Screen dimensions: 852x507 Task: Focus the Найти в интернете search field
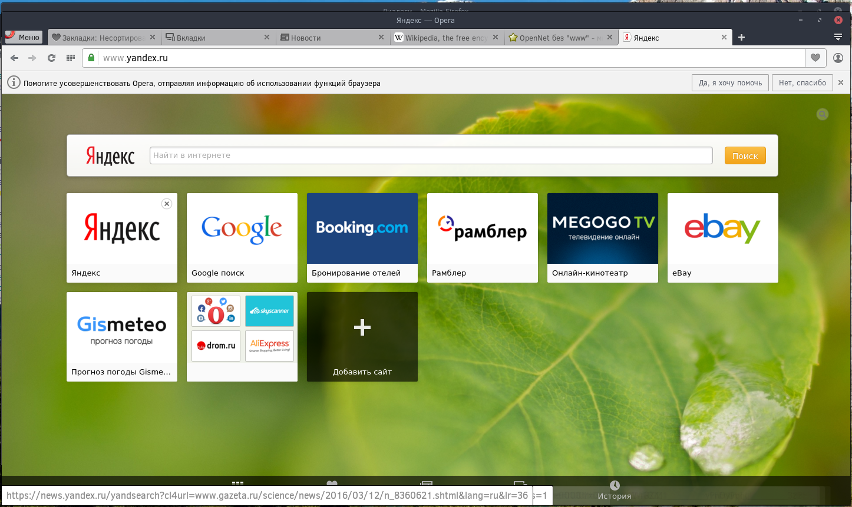click(x=431, y=155)
